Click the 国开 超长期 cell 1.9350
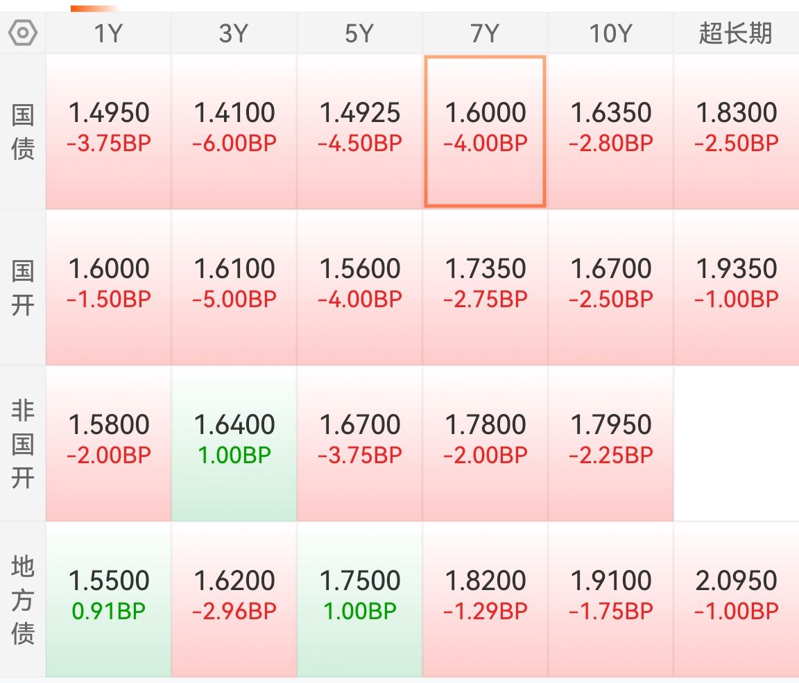This screenshot has width=799, height=683. coord(736,287)
